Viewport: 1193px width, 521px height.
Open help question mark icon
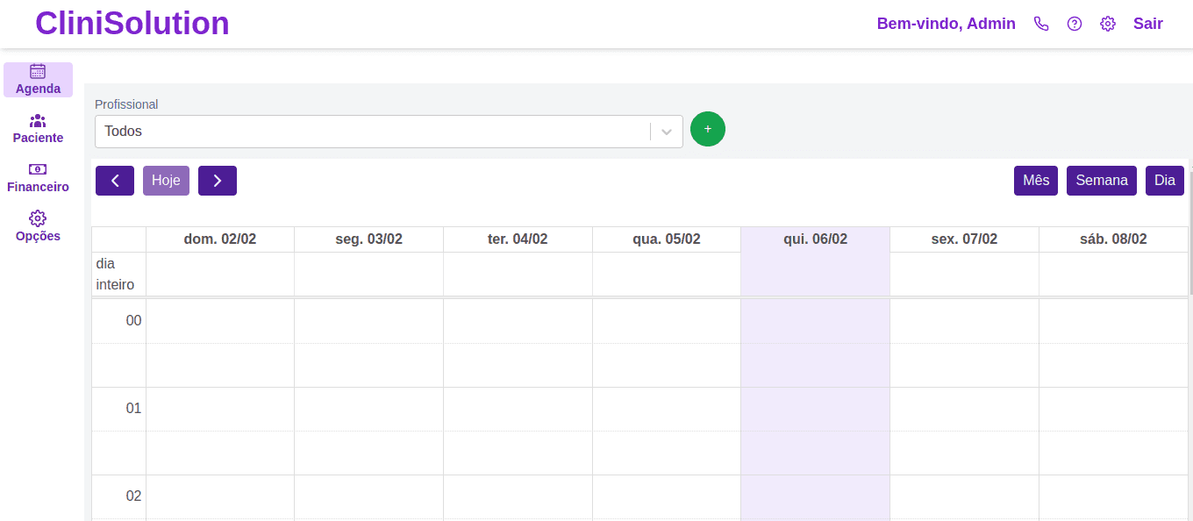(x=1075, y=24)
